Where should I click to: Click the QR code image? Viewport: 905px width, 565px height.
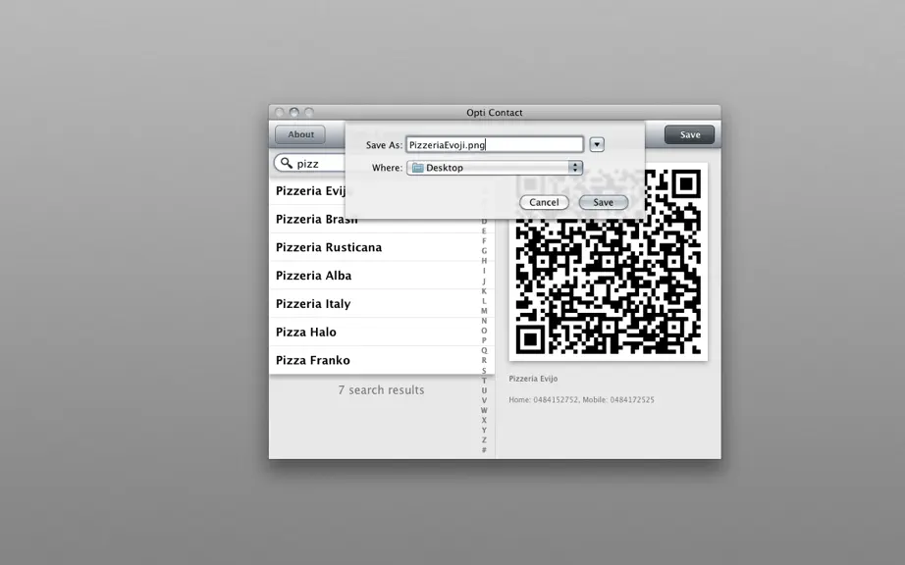pyautogui.click(x=609, y=262)
